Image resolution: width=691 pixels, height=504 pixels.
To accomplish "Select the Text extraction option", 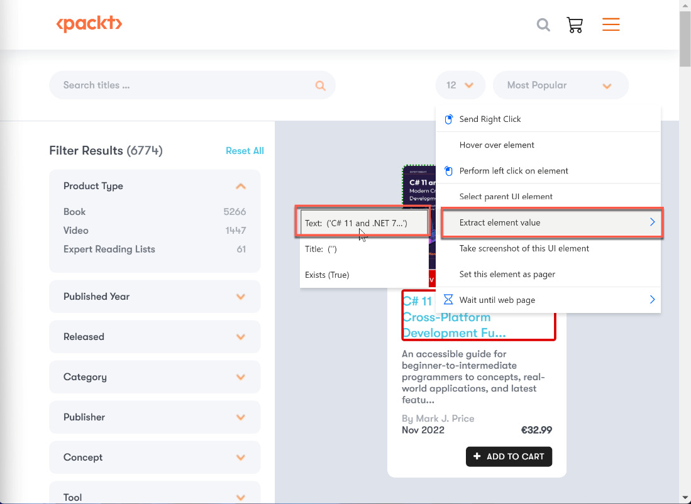I will (x=364, y=223).
